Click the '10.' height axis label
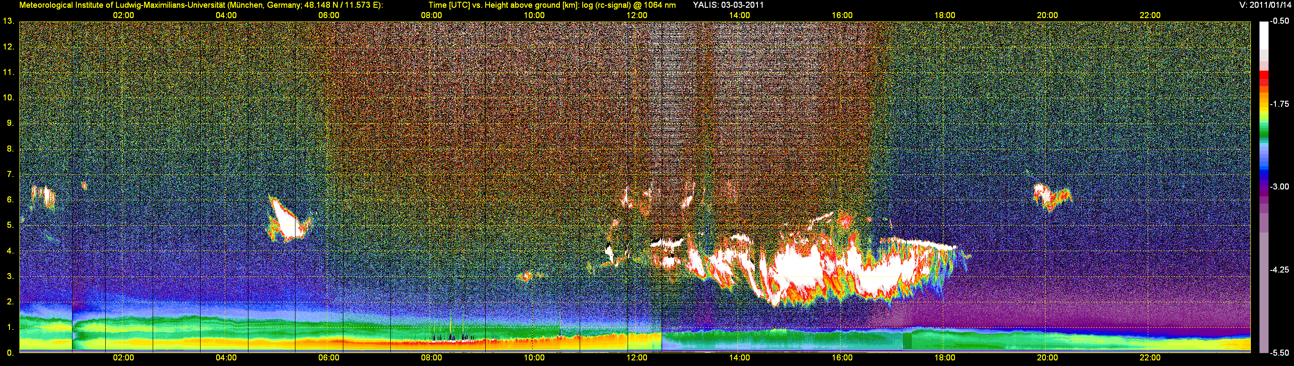 coord(8,97)
